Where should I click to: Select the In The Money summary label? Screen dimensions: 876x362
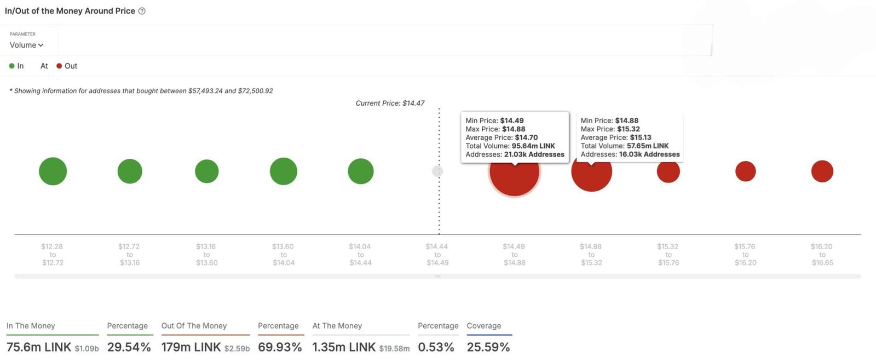click(31, 326)
